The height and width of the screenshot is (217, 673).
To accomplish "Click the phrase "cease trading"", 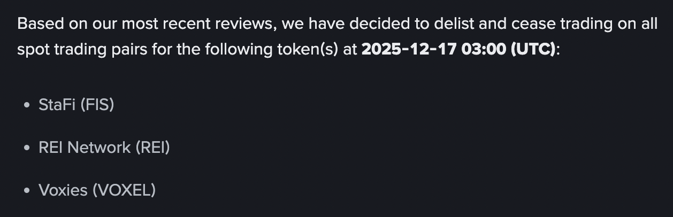I will pos(560,25).
